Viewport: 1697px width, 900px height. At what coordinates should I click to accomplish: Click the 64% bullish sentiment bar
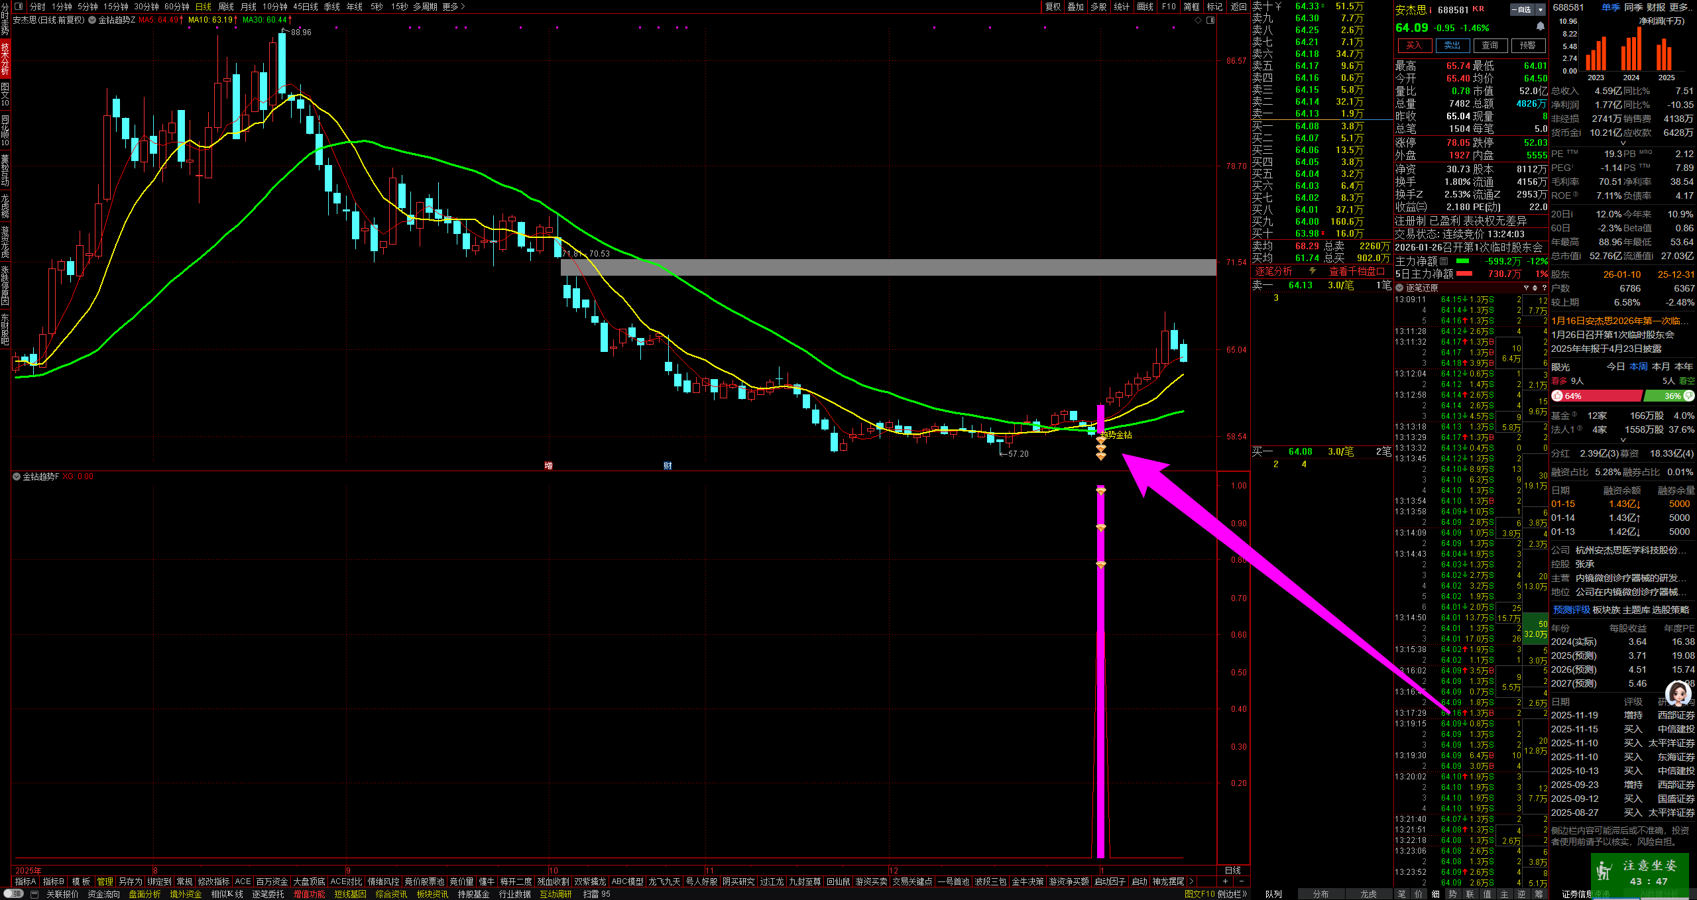coord(1596,396)
